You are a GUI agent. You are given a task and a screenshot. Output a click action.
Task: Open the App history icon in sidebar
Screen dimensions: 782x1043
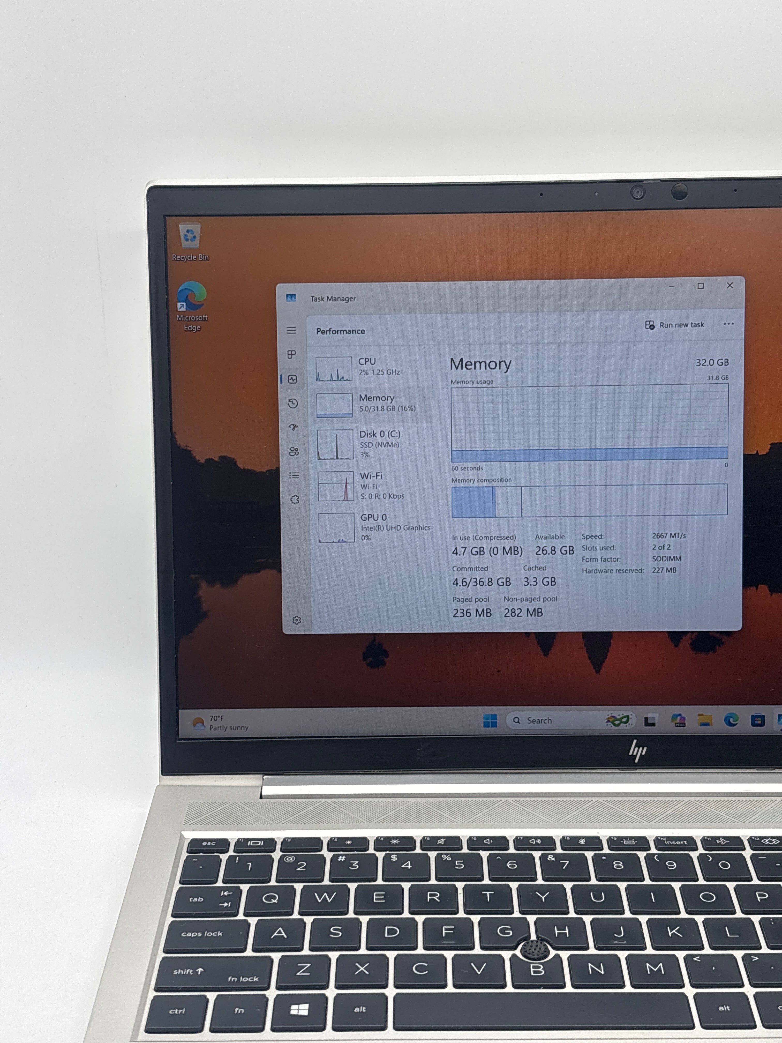coord(293,403)
